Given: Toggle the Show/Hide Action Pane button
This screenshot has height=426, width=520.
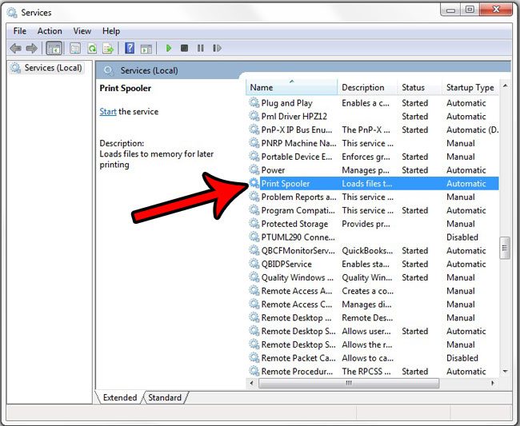Looking at the screenshot, I should coord(146,48).
